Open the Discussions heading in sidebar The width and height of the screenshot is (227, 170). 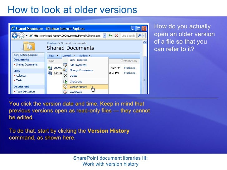click(22, 87)
